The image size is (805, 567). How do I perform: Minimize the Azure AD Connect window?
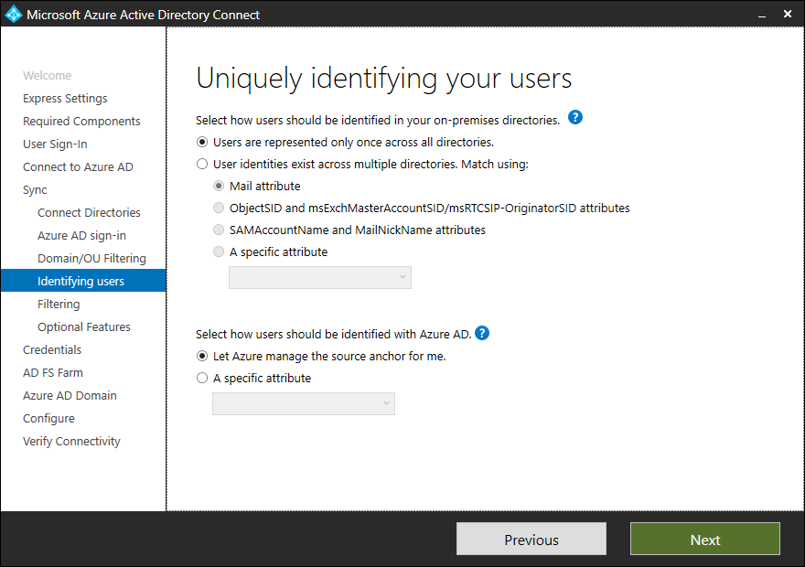[761, 15]
